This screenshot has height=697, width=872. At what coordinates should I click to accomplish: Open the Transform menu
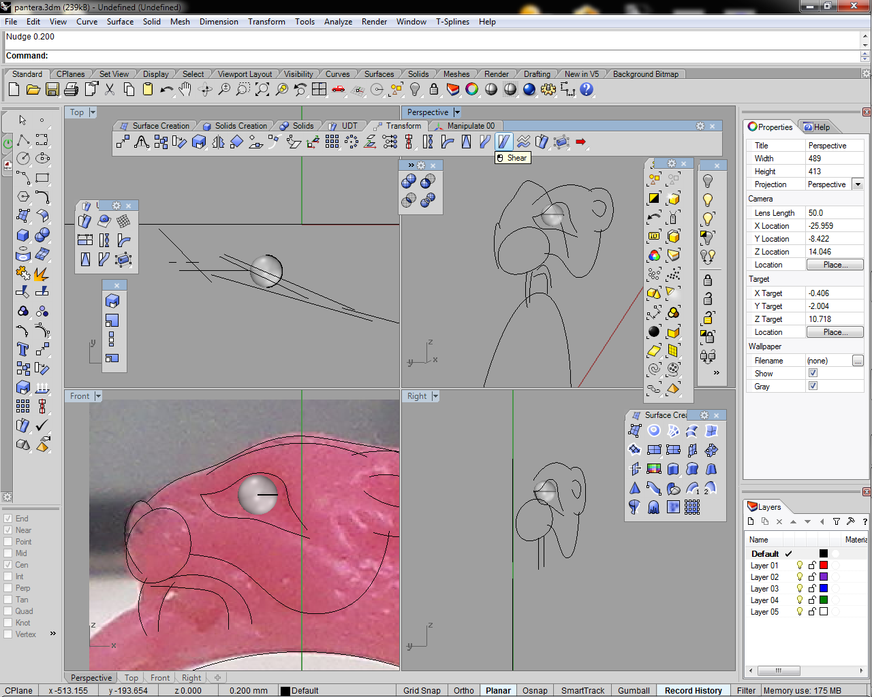click(x=266, y=22)
